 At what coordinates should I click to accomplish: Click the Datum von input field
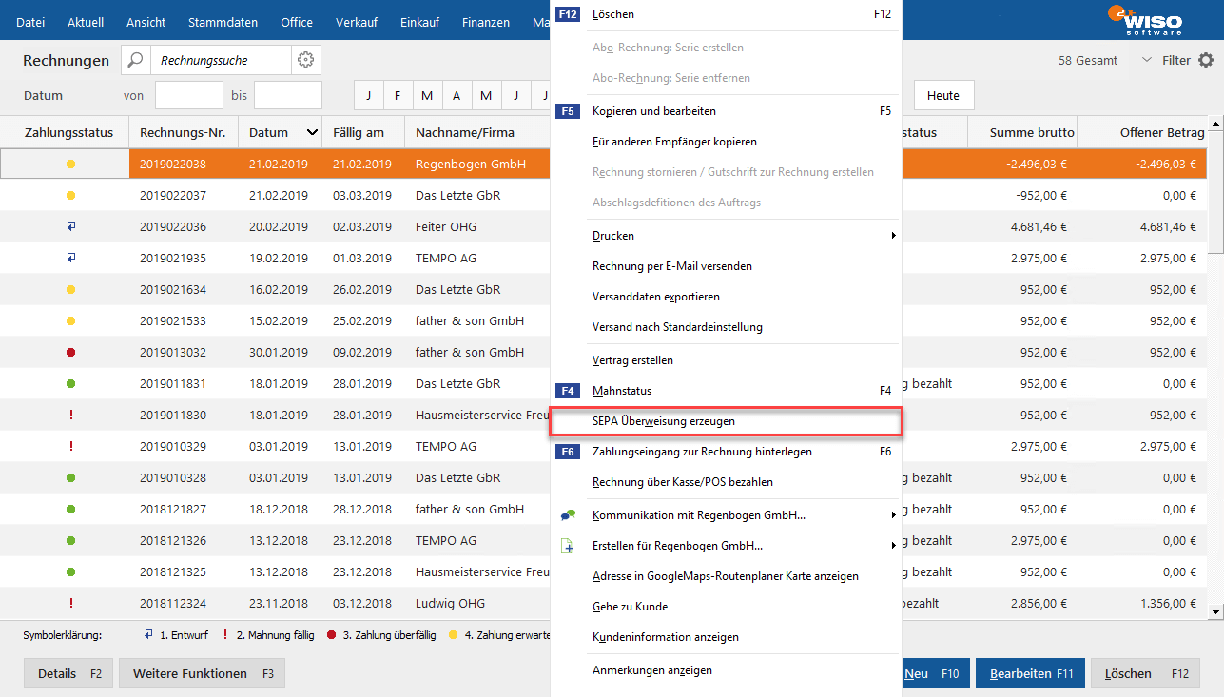pos(189,95)
